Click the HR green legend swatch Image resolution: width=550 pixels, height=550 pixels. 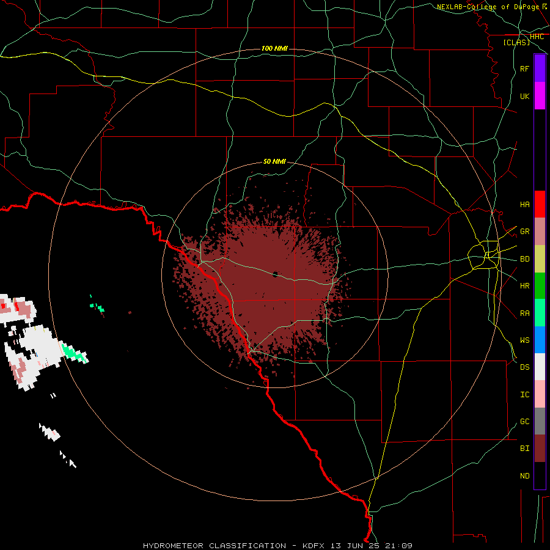pos(540,285)
